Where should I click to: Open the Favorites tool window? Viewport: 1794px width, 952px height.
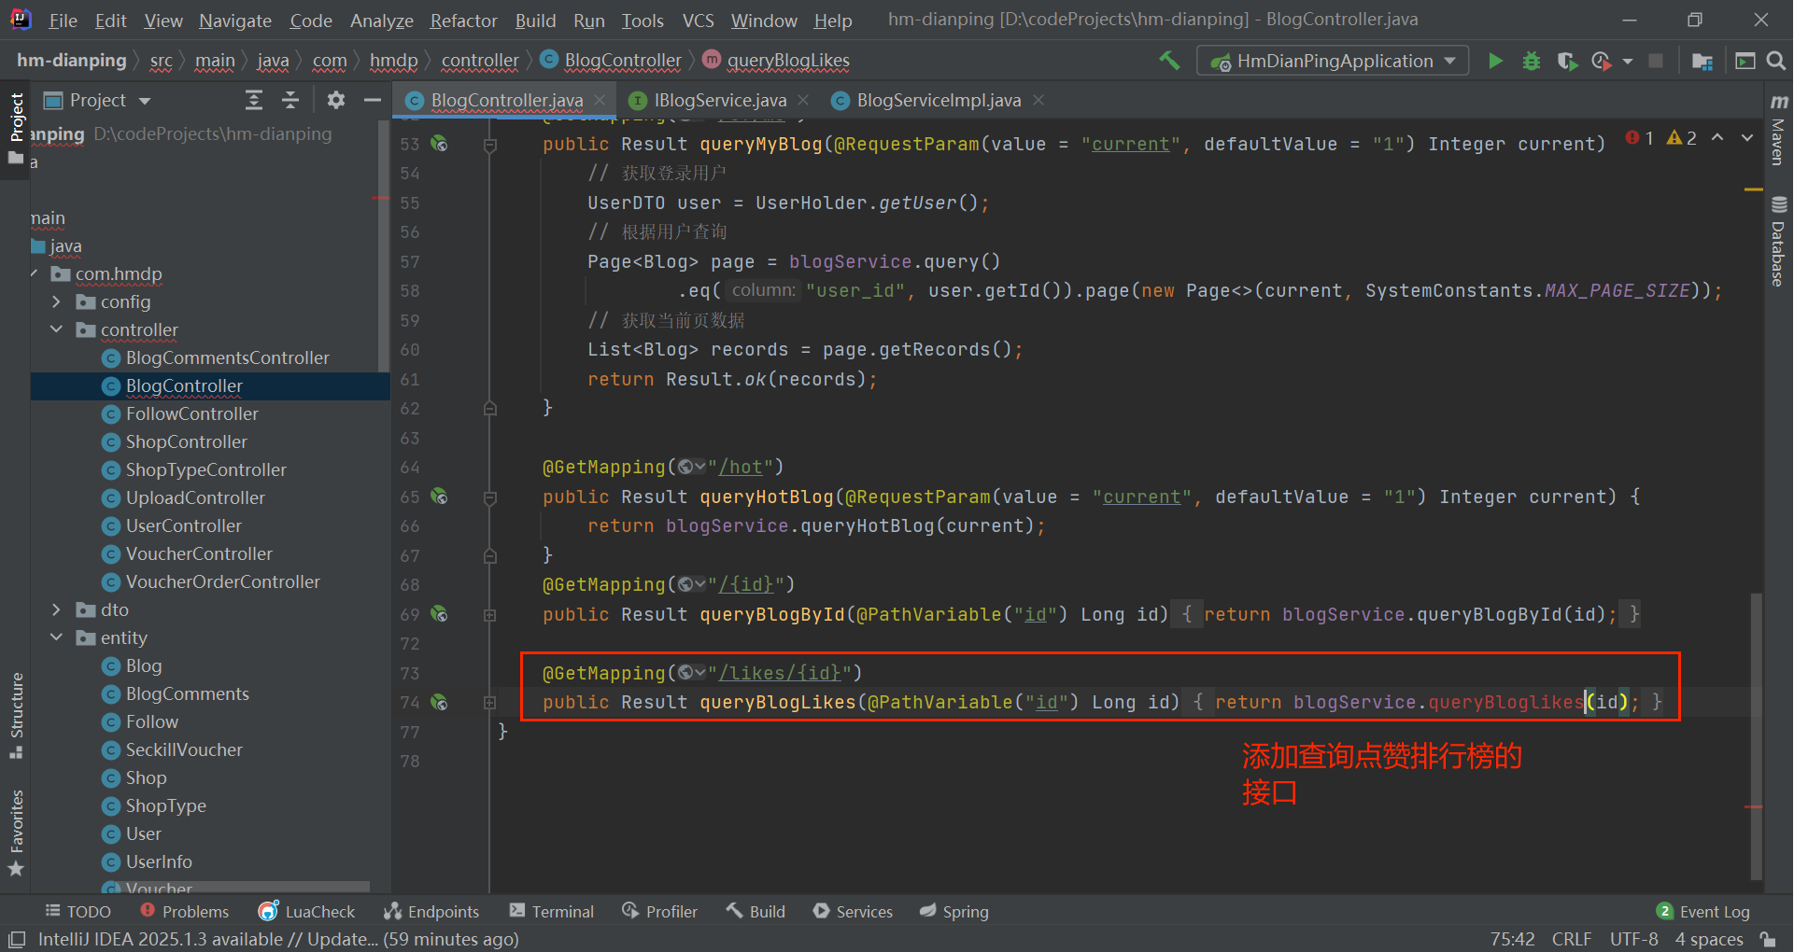16,833
